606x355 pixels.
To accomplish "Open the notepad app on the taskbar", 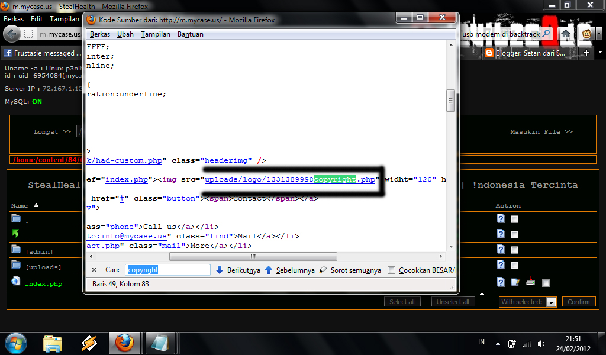I will (x=160, y=343).
